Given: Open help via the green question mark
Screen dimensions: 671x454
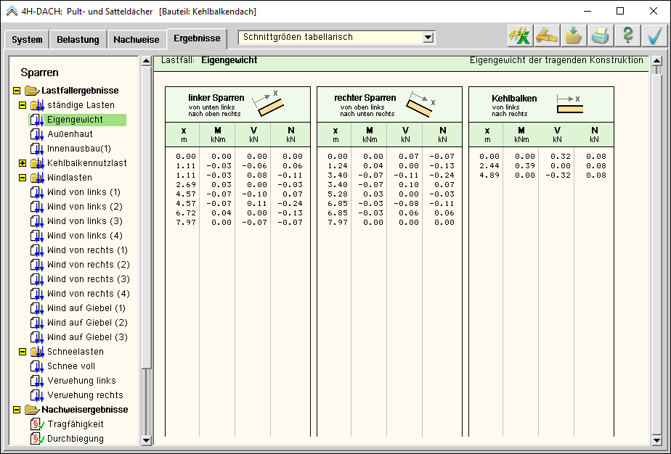Looking at the screenshot, I should tap(627, 36).
